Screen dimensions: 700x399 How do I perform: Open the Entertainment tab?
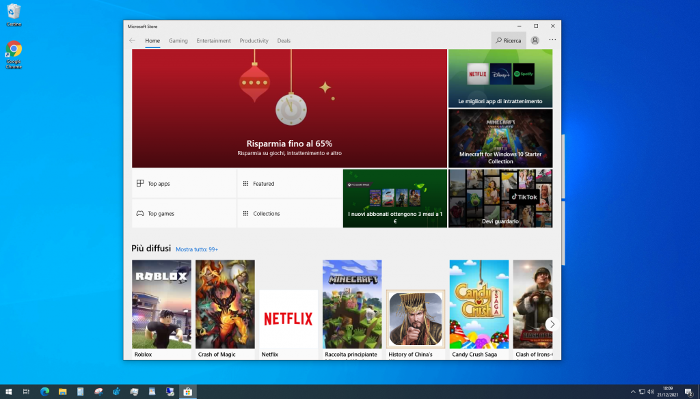click(213, 40)
